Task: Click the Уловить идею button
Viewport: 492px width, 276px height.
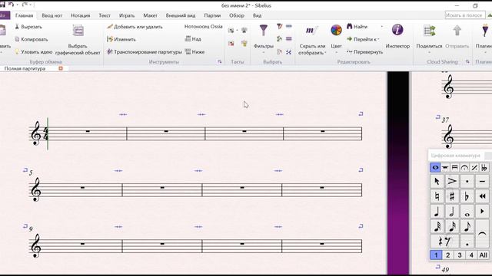Action: pos(34,51)
